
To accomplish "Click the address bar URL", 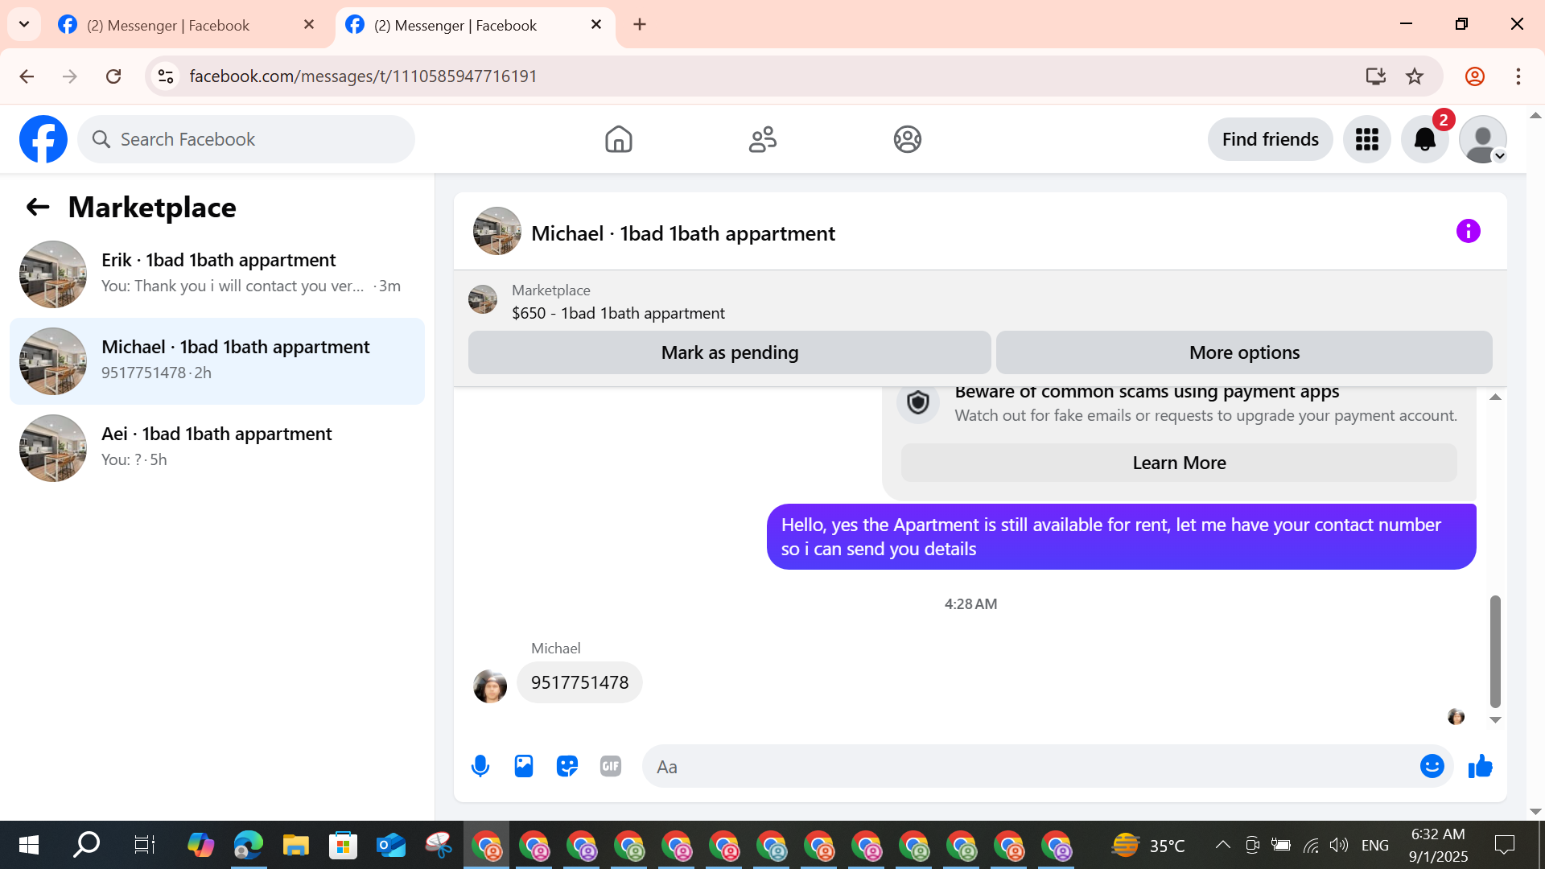I will click(x=363, y=76).
